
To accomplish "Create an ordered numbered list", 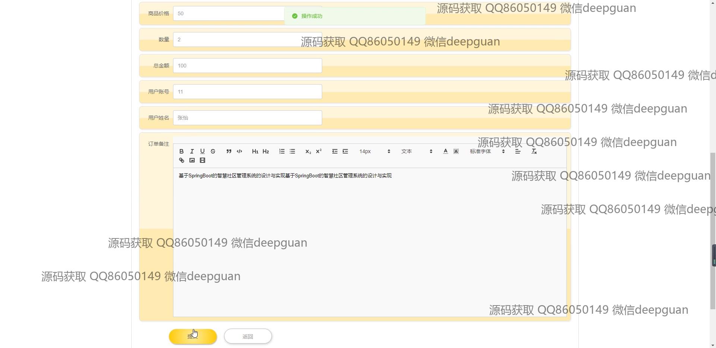I will coord(282,151).
